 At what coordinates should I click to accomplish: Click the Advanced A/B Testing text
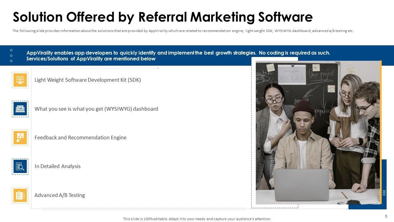pos(60,195)
